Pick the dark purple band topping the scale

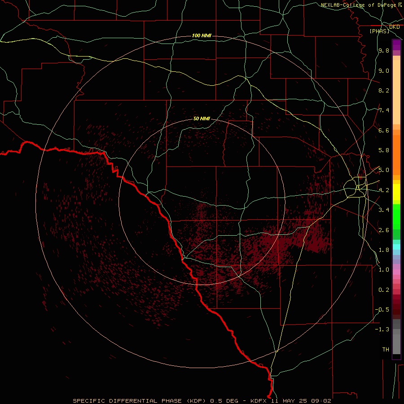(396, 45)
